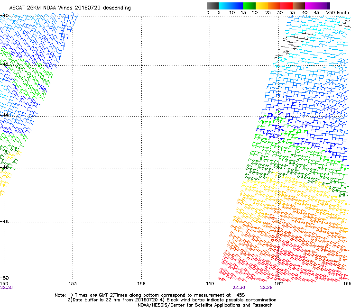Click the purple '22:29' swath time label
This screenshot has width=351, height=308.
coord(266,288)
